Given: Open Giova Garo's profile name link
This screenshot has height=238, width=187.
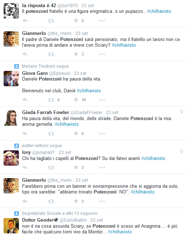Looking at the screenshot, I should [35, 73].
